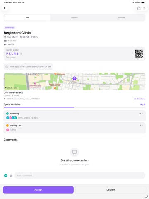Copy the invite code PKLR3

tap(12, 54)
